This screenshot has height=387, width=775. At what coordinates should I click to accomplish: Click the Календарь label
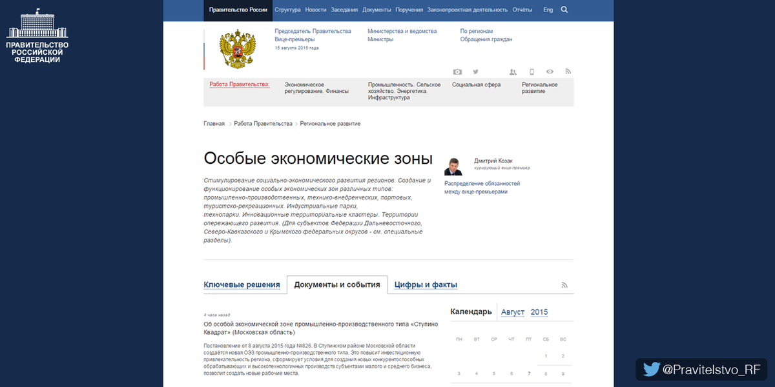coord(471,312)
